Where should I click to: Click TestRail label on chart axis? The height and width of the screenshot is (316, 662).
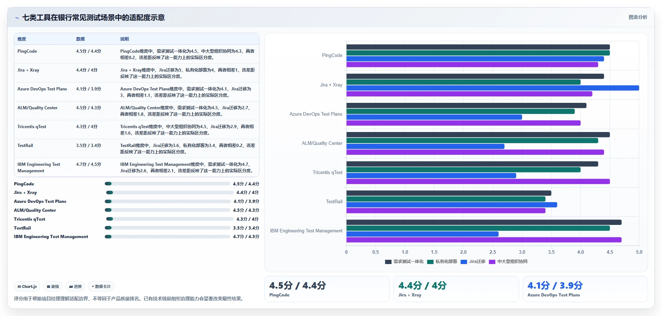click(334, 202)
